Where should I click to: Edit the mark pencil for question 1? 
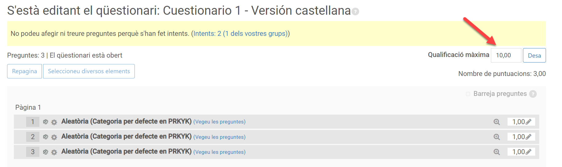click(x=529, y=122)
